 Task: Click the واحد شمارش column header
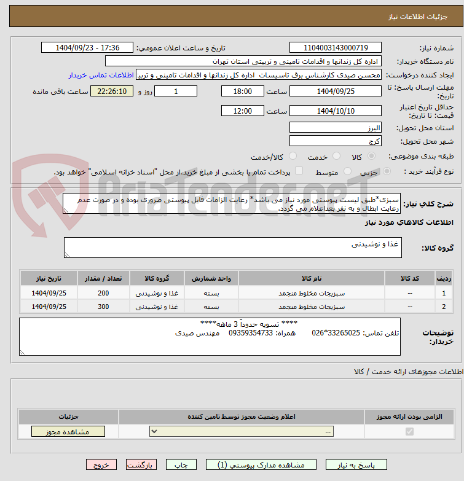(211, 278)
